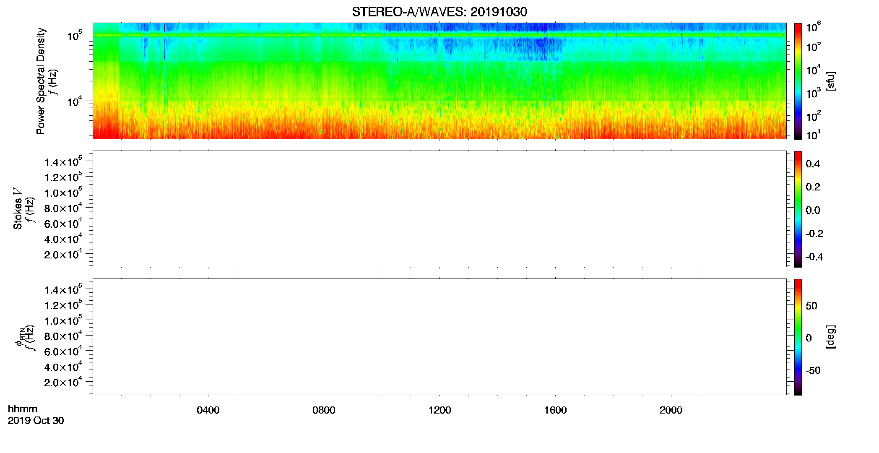The image size is (879, 453).
Task: Click the 0.0 label on Stokes V colorbar
Action: click(x=813, y=210)
